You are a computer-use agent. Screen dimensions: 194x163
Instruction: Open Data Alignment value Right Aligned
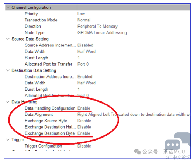pyautogui.click(x=134, y=115)
